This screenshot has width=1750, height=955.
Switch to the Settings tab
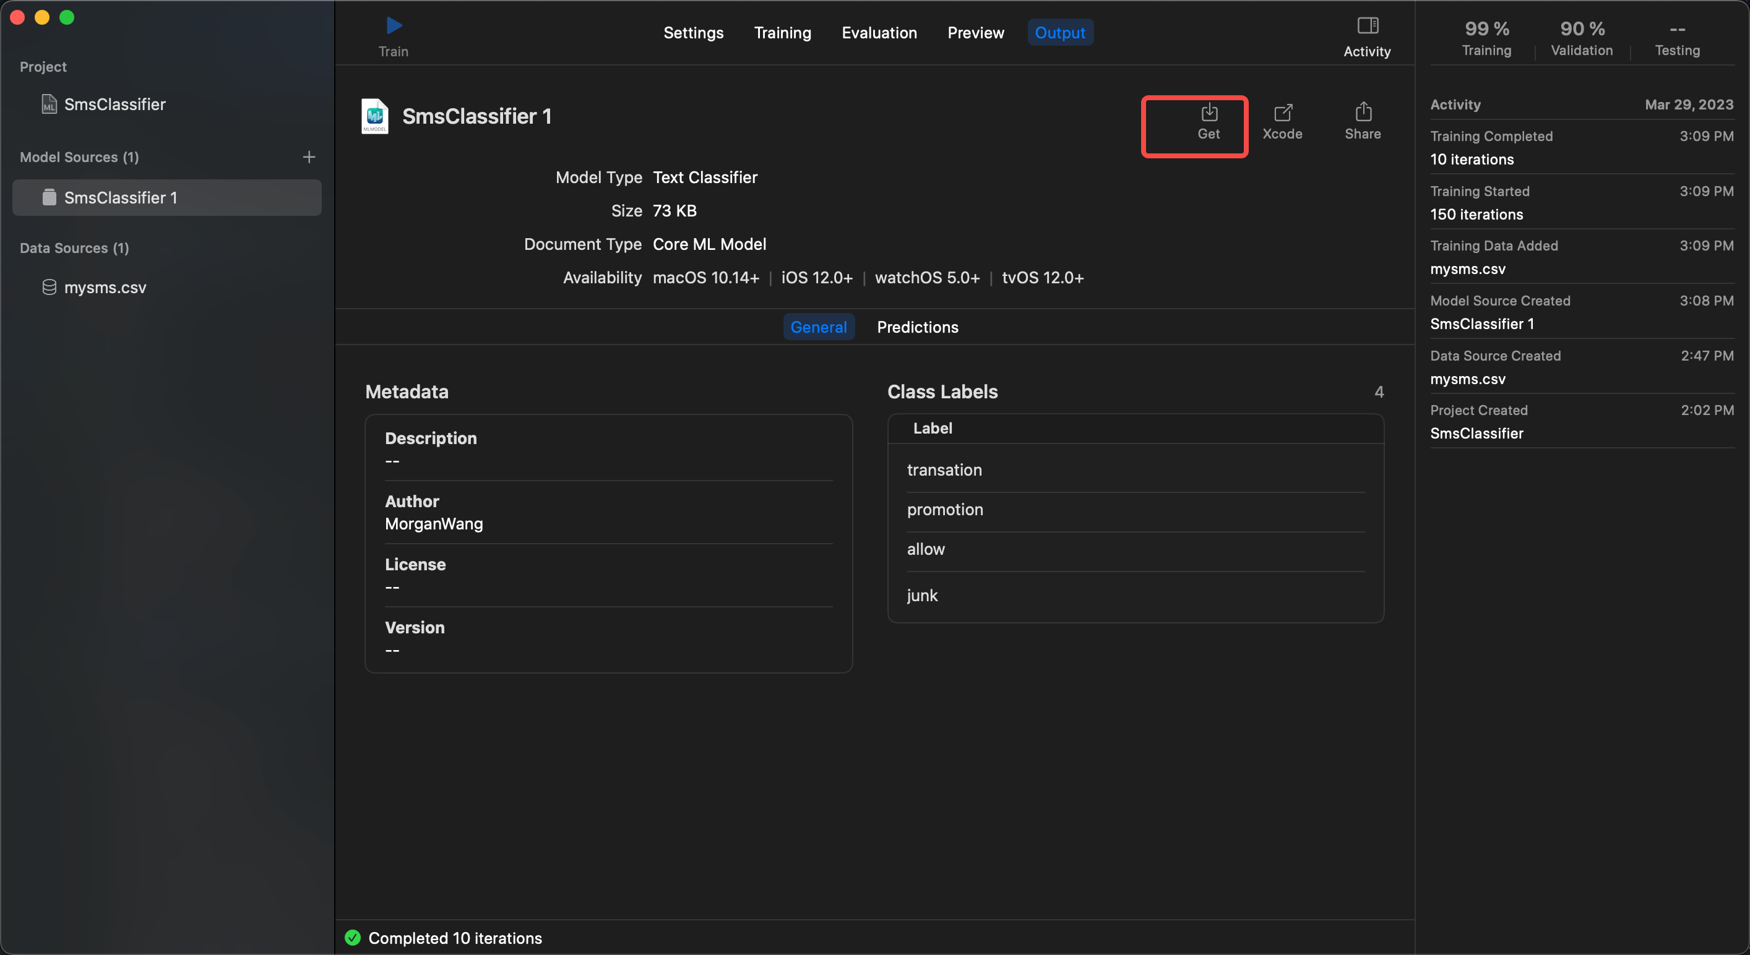pos(693,33)
